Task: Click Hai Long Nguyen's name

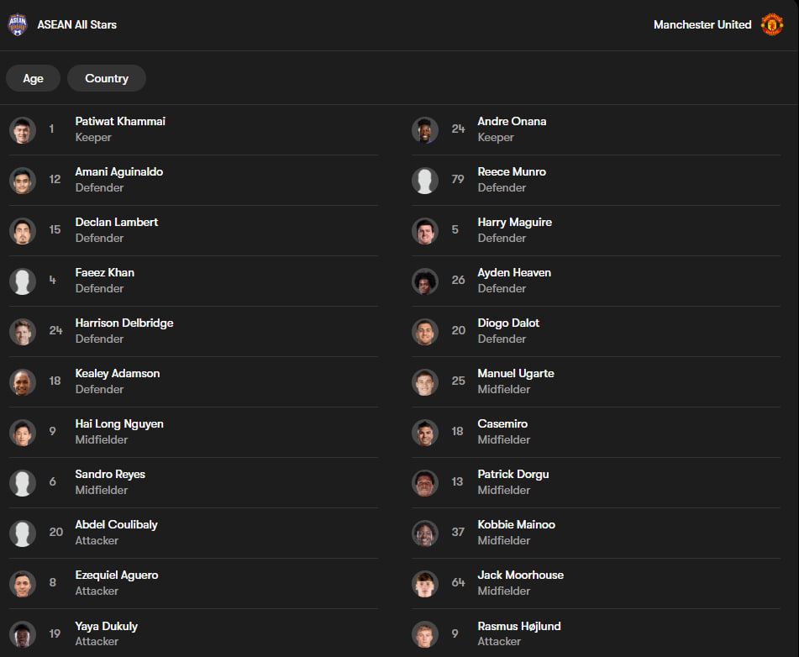Action: 119,424
